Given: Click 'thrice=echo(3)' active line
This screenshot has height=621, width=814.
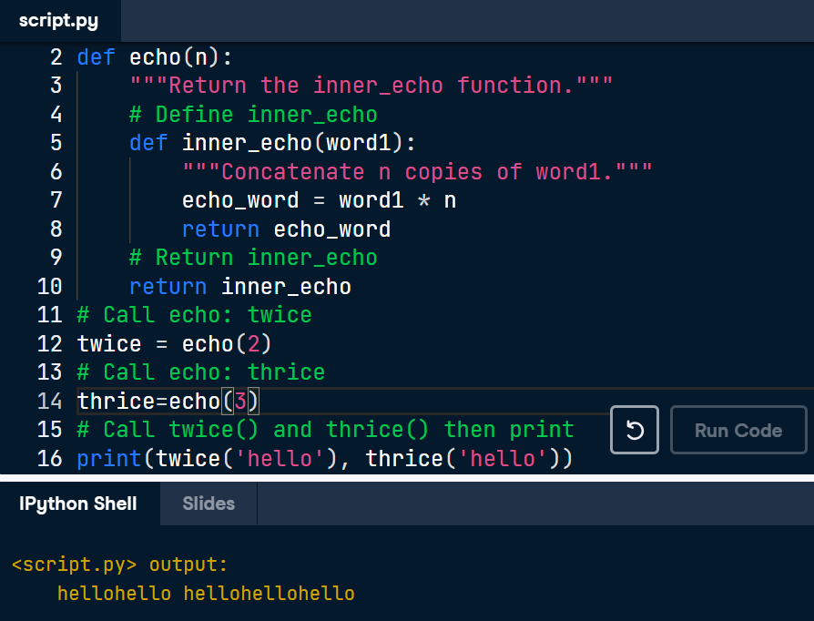Looking at the screenshot, I should [168, 401].
